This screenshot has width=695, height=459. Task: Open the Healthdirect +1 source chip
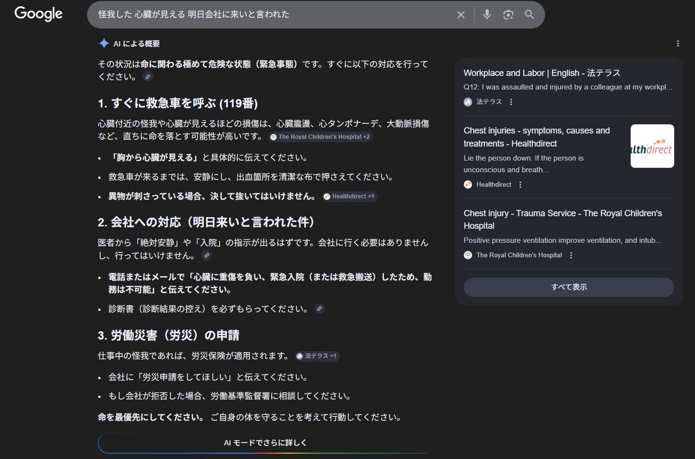coord(350,196)
